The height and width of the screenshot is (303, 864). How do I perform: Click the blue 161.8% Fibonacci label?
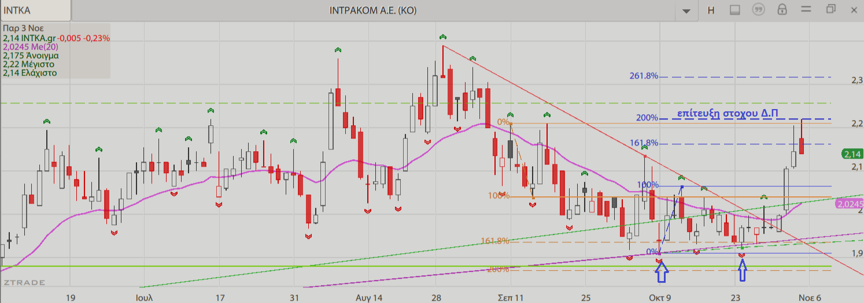(644, 143)
